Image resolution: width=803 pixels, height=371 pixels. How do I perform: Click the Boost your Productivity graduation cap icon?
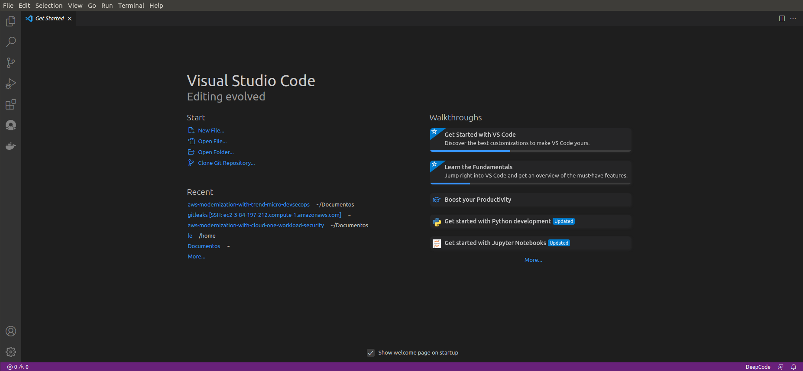tap(437, 200)
